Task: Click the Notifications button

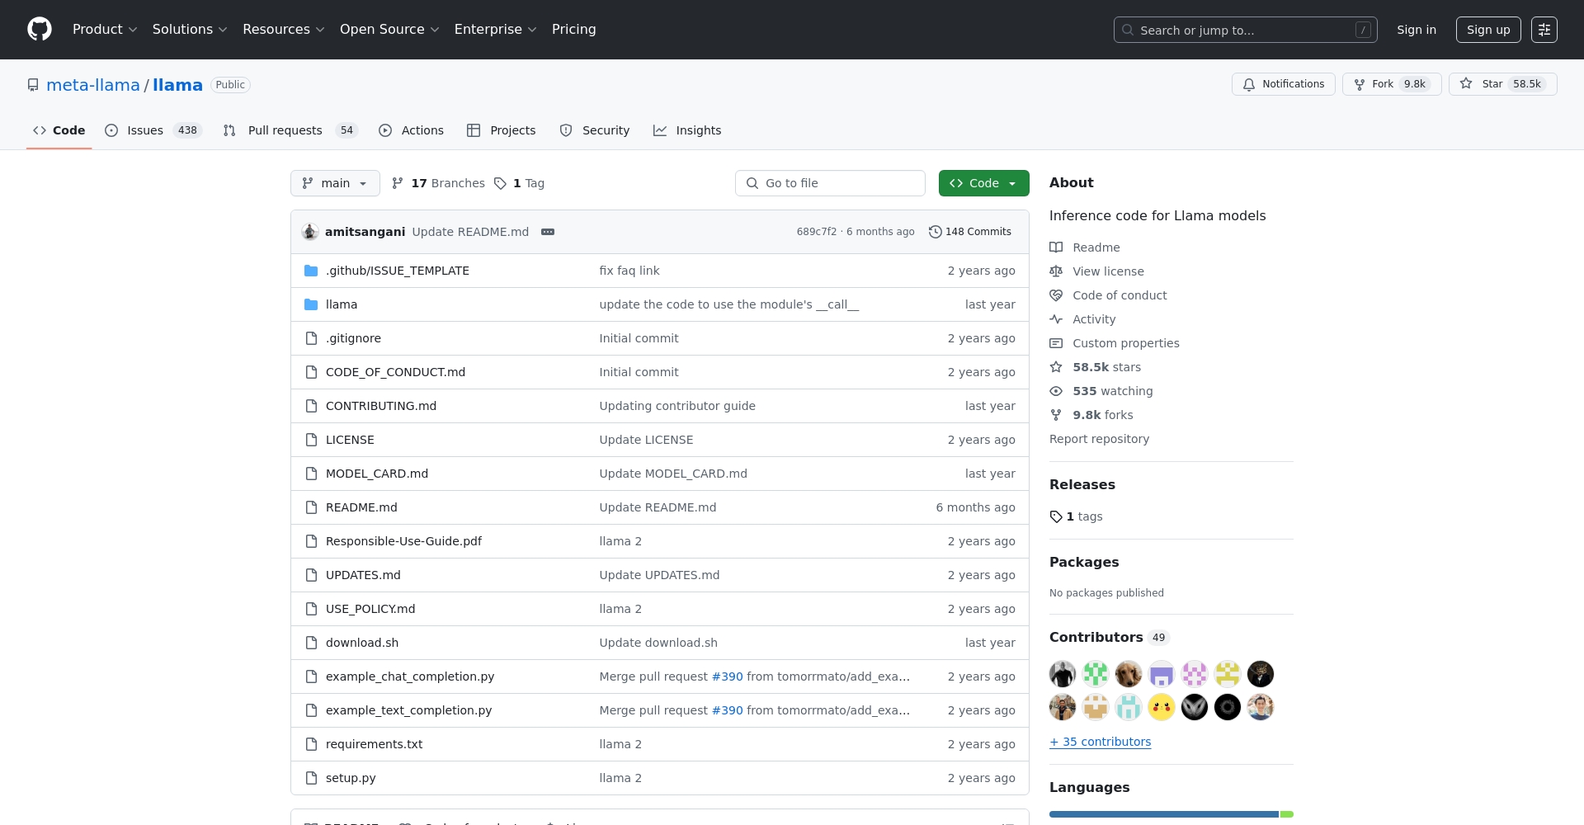Action: coord(1284,84)
